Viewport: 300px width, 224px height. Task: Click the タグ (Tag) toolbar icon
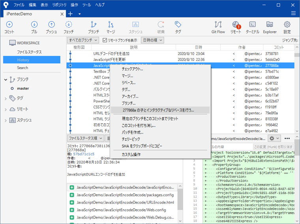click(x=178, y=27)
